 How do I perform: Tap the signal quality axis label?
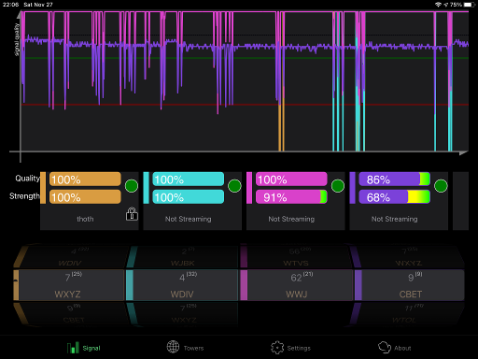click(x=17, y=39)
